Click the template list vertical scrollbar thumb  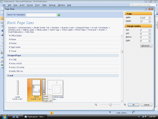point(122,52)
